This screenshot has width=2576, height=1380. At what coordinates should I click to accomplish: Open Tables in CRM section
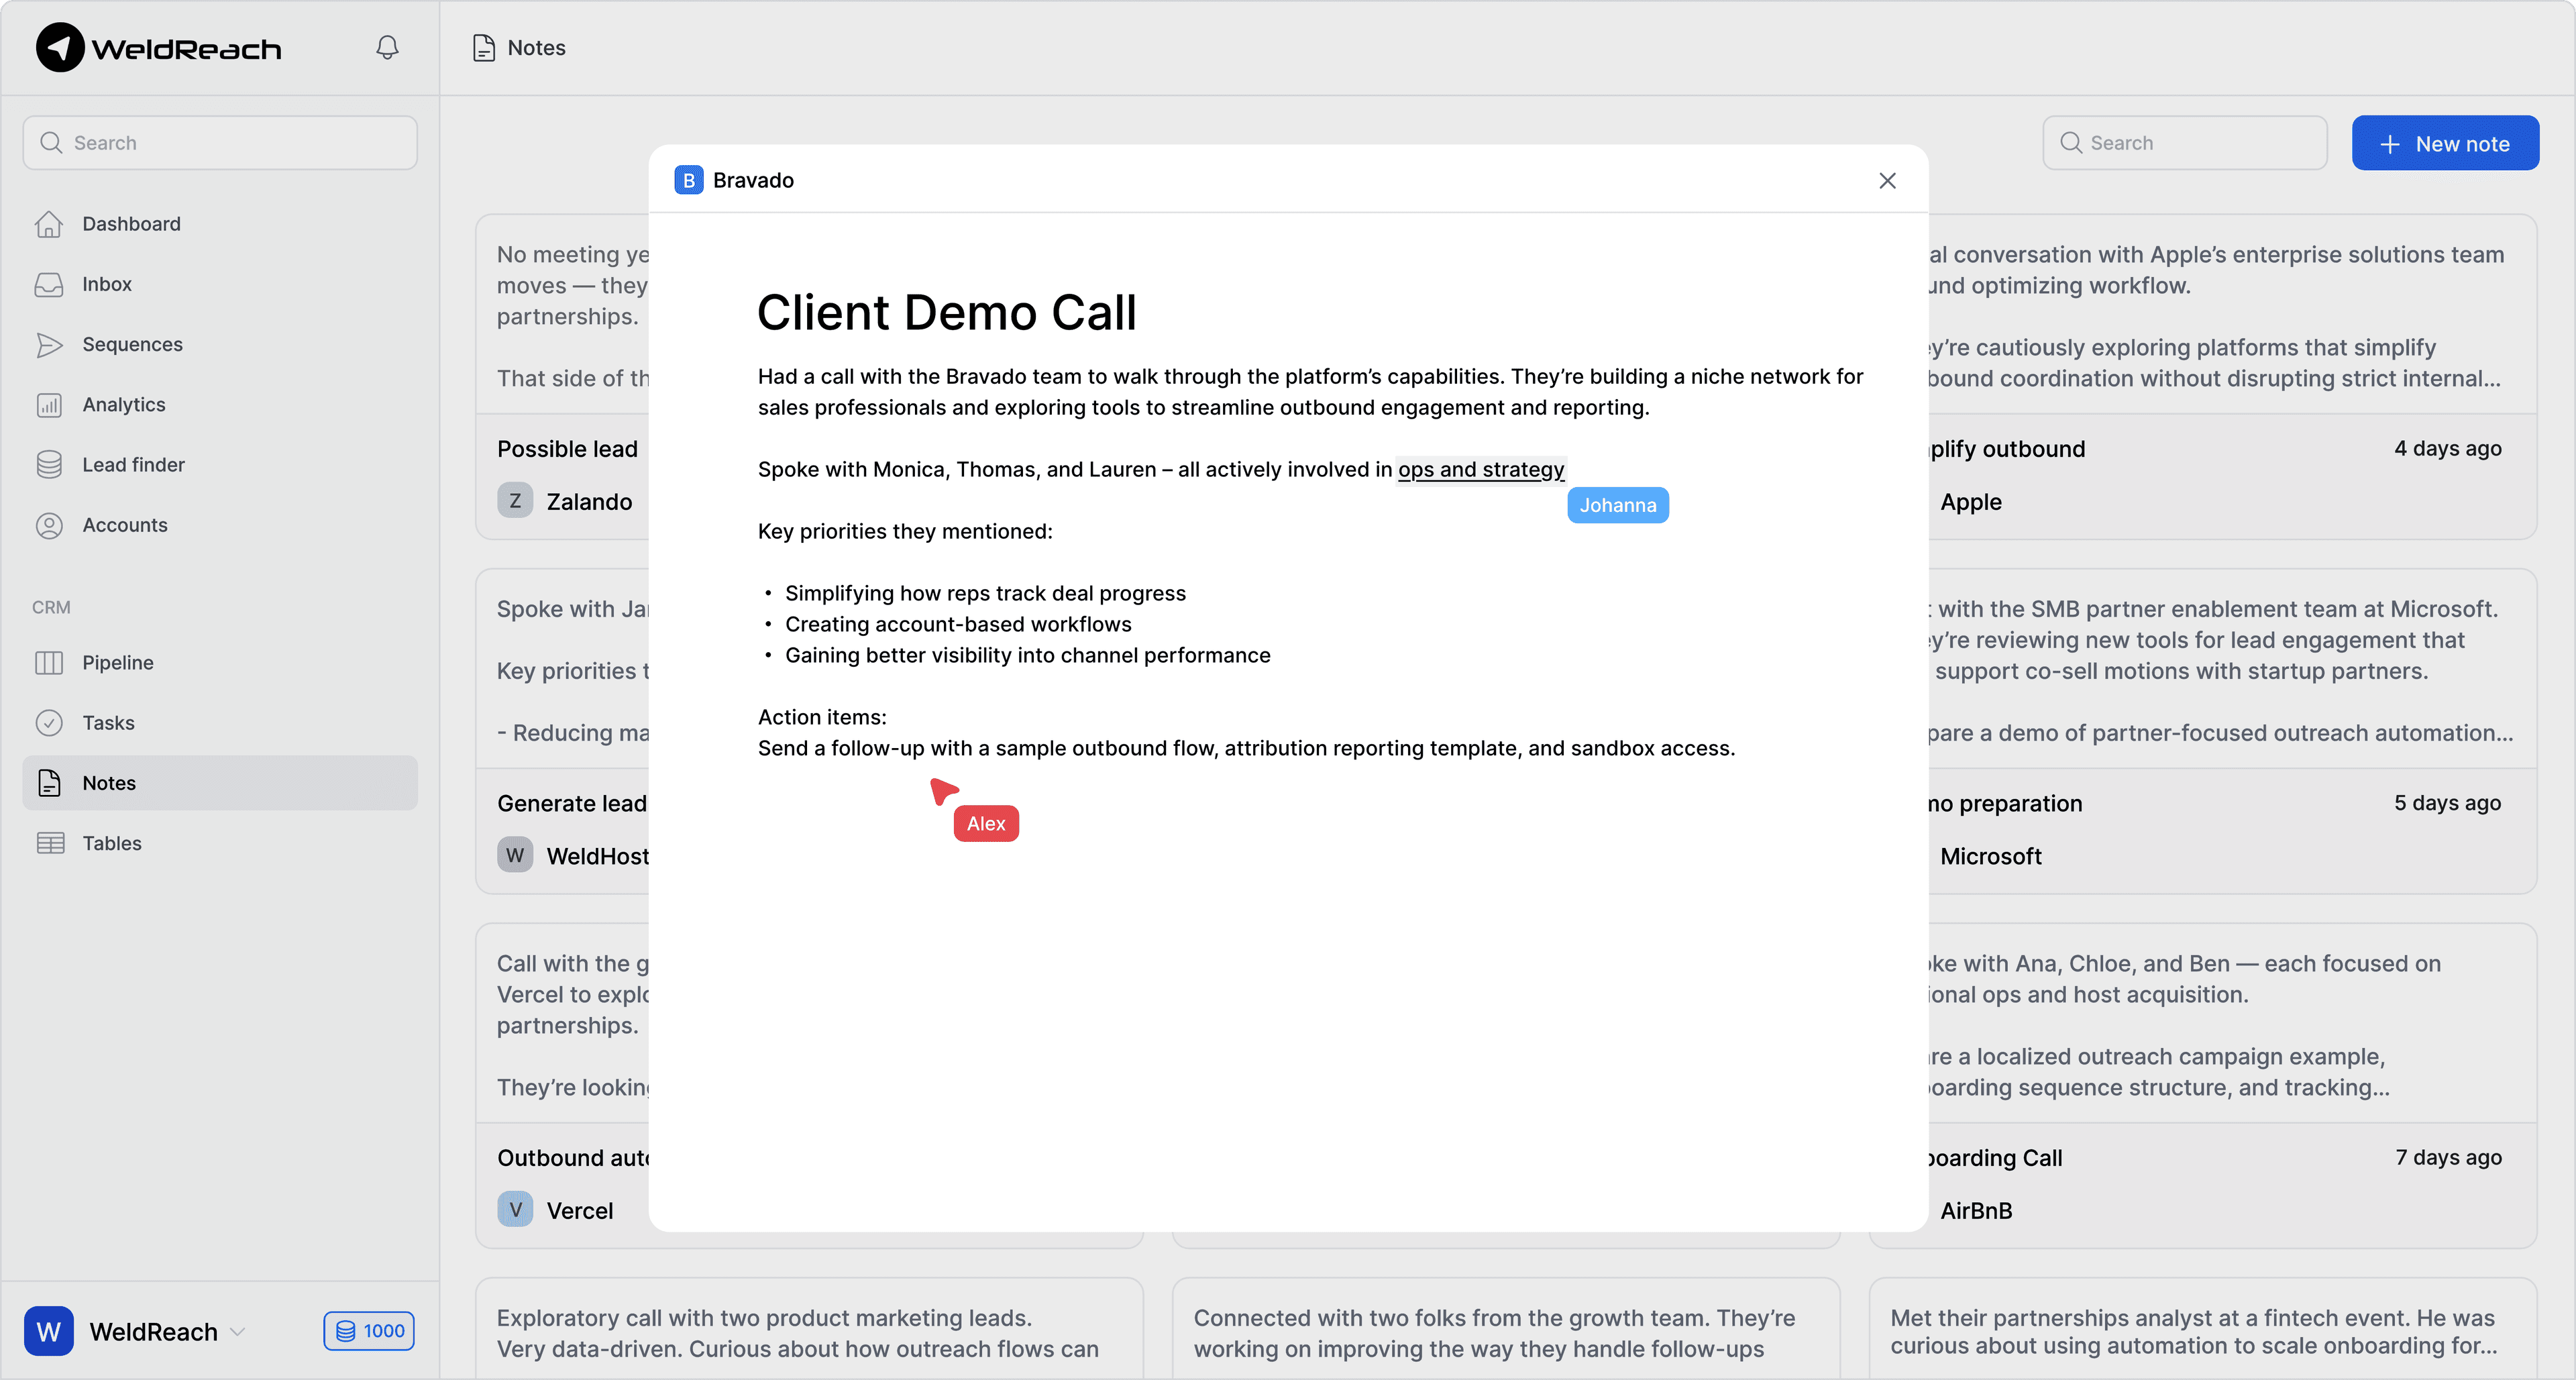pyautogui.click(x=220, y=843)
